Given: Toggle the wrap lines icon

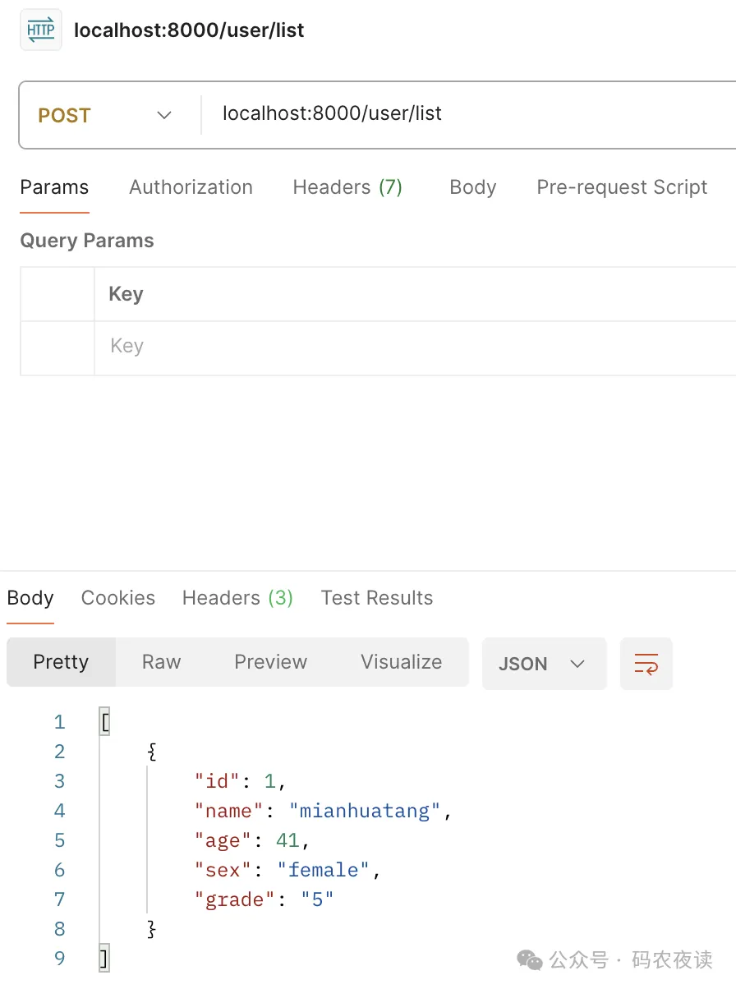Looking at the screenshot, I should (646, 664).
